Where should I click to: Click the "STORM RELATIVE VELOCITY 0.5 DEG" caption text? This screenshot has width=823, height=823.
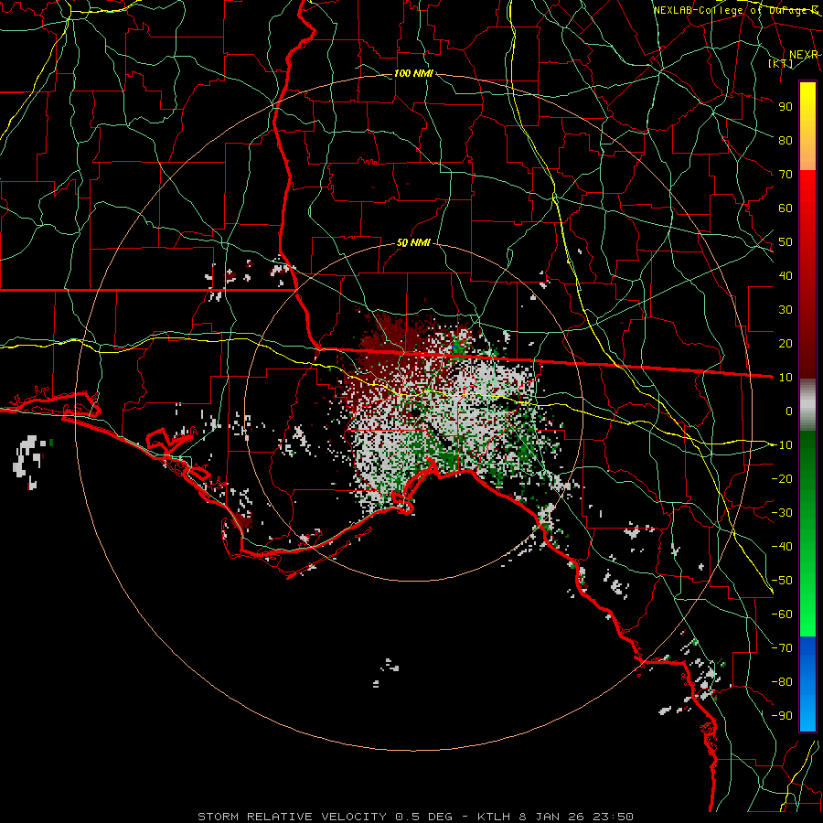click(325, 817)
